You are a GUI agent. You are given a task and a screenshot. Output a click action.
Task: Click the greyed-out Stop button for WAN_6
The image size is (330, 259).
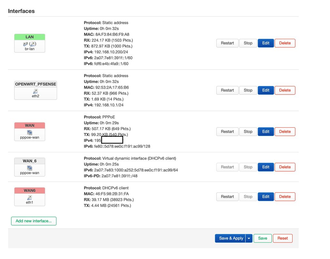click(248, 167)
